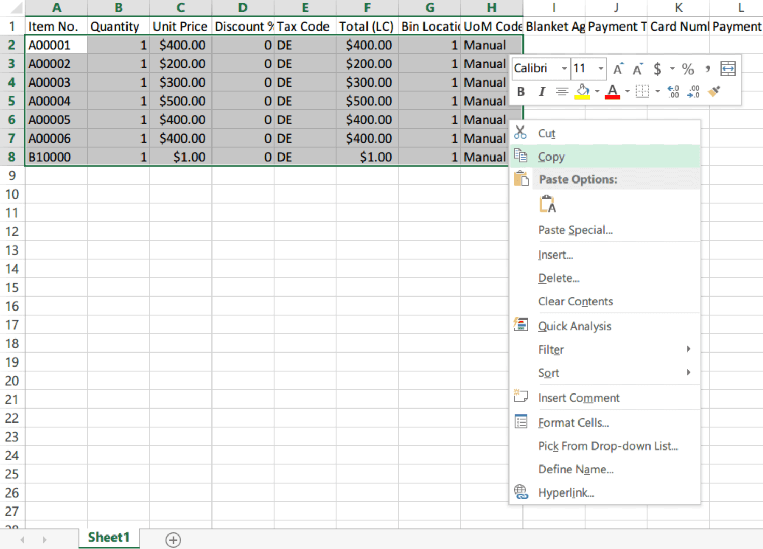Click the Tax Code header cell
The width and height of the screenshot is (763, 549).
click(305, 26)
